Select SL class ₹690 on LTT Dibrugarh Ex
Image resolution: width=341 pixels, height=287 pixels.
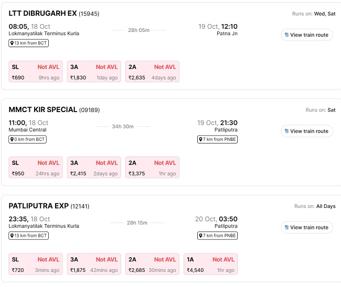36,72
